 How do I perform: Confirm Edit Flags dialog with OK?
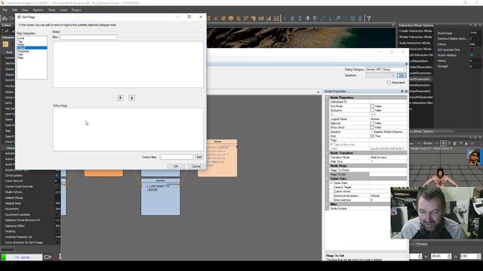point(176,166)
